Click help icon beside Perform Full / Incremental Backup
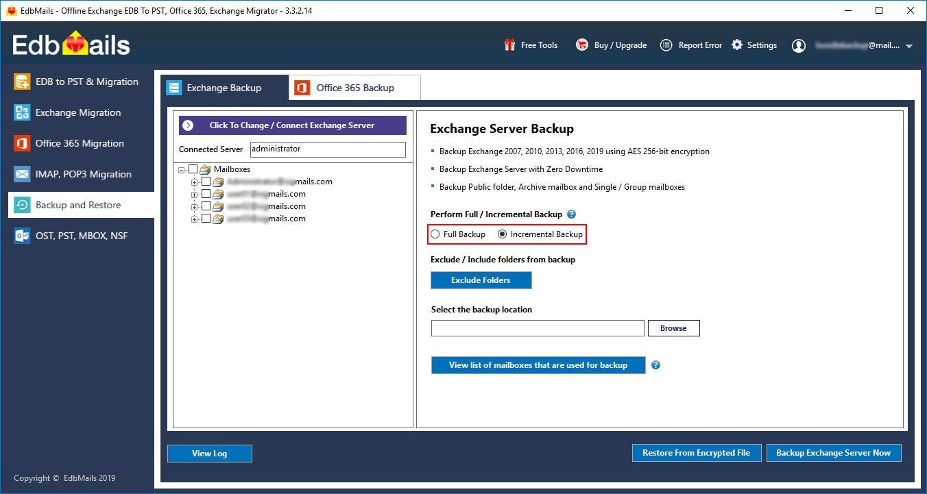The width and height of the screenshot is (927, 494). coord(572,214)
